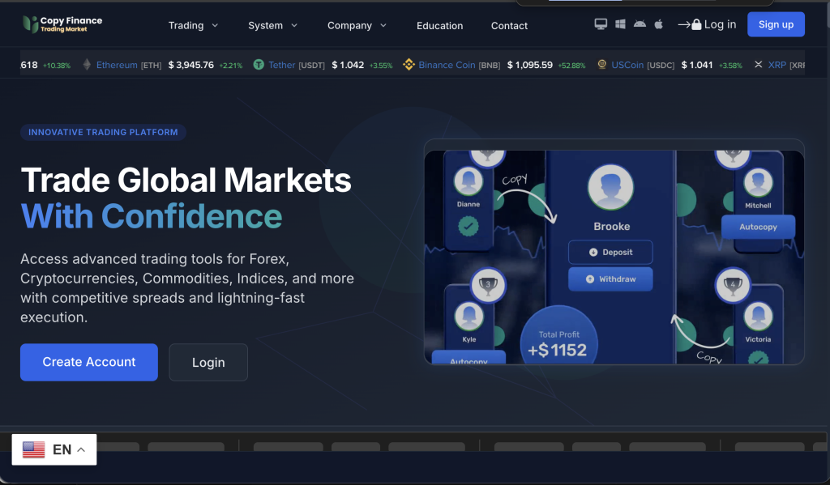
Task: Click the copy trading illustration image
Action: click(614, 257)
